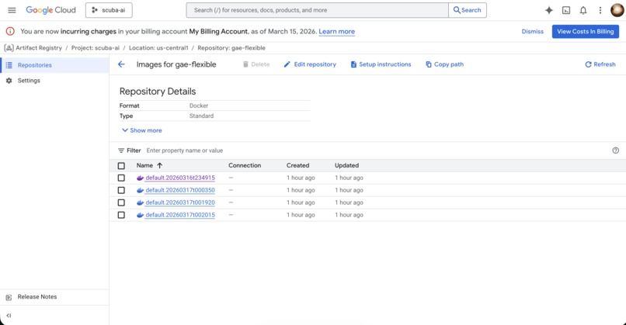
Task: Click the Artifact Registry breadcrumb icon
Action: (9, 48)
